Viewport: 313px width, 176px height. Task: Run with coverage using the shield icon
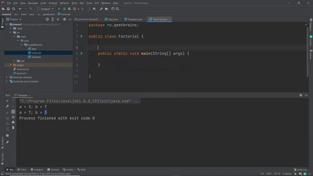pos(69,9)
